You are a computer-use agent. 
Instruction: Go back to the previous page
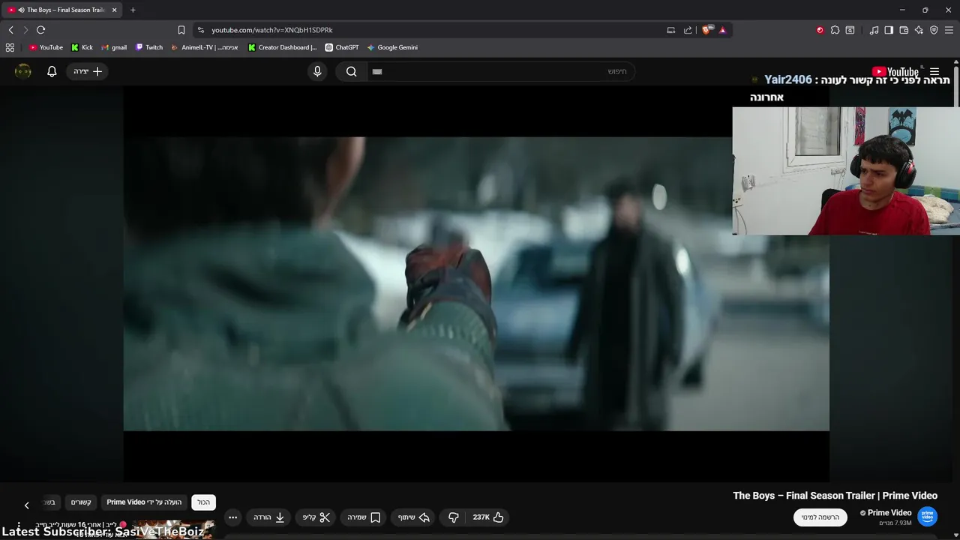[x=10, y=30]
